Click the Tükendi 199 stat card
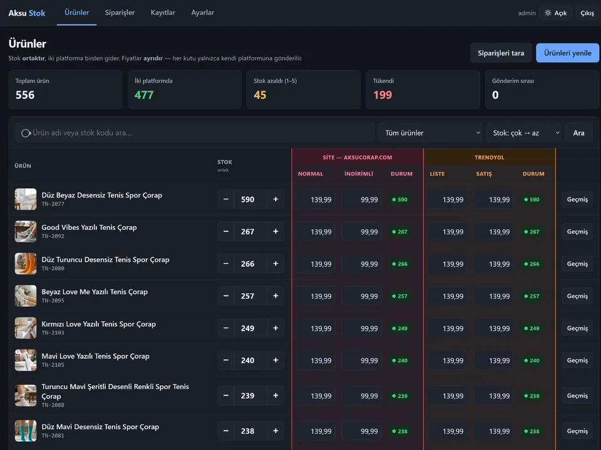Viewport: 601px width, 450px height. [x=423, y=89]
